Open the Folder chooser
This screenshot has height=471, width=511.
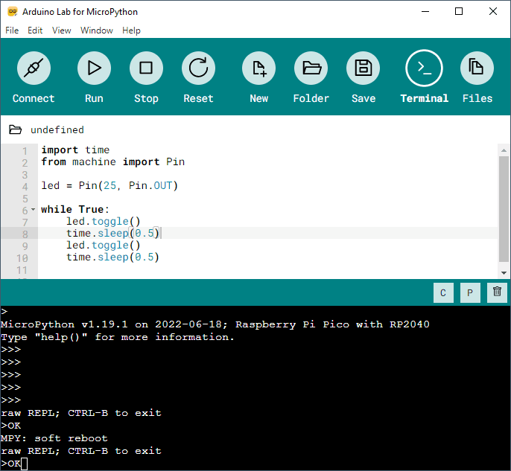(x=311, y=69)
